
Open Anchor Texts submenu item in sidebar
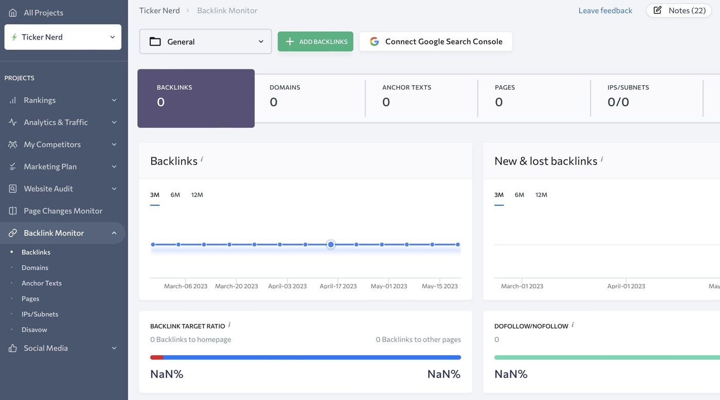pos(42,283)
